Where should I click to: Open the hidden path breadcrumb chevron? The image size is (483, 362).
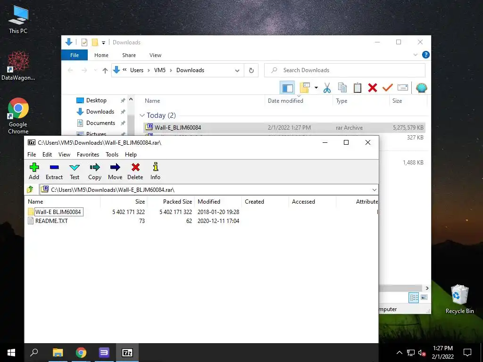tap(125, 70)
